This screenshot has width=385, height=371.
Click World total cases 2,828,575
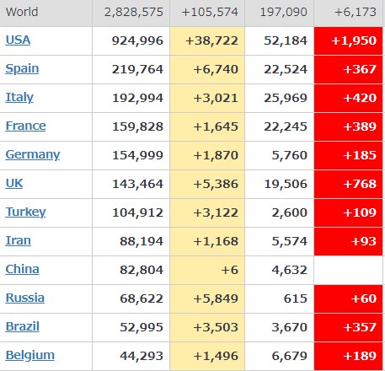134,12
